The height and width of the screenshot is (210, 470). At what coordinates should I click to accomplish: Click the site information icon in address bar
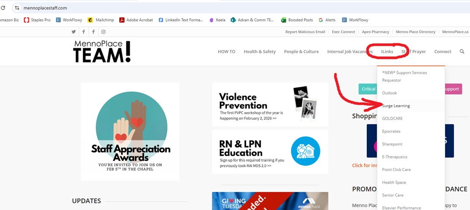[x=17, y=8]
